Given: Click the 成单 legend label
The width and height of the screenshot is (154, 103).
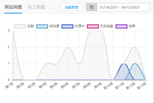Looking at the screenshot, I should [x=132, y=26].
